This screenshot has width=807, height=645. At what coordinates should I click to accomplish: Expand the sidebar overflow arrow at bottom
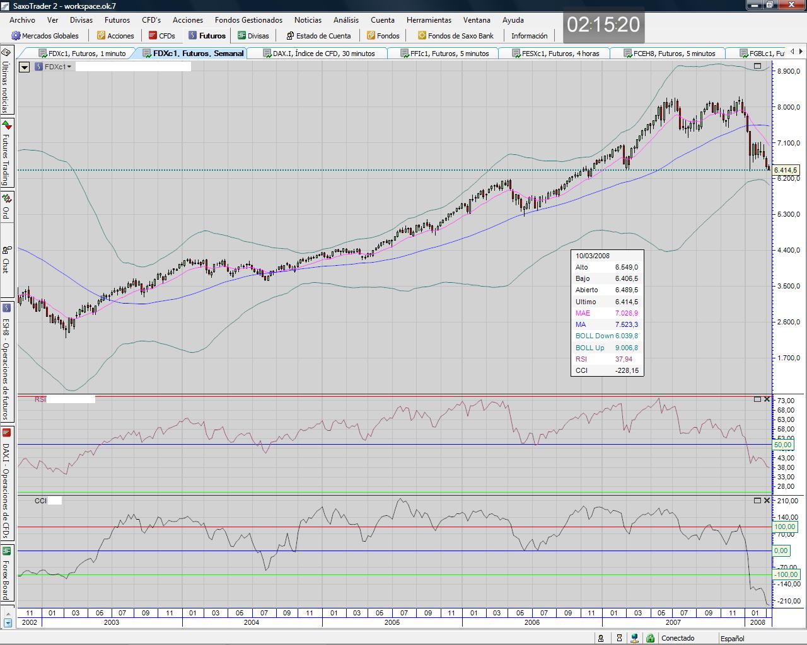coord(8,623)
